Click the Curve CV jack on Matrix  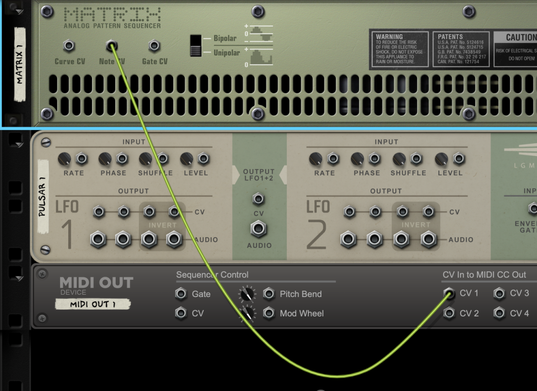coord(69,46)
